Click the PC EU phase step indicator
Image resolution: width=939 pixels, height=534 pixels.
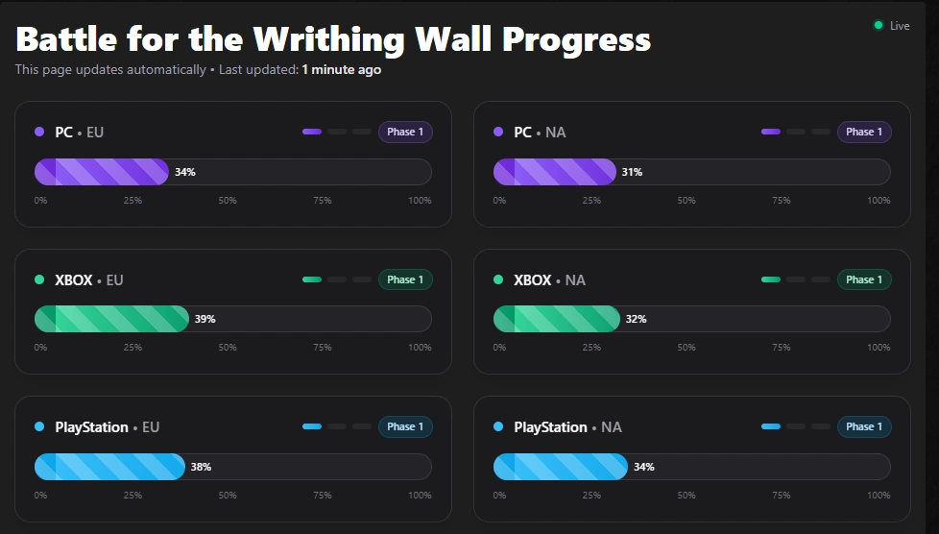click(336, 132)
